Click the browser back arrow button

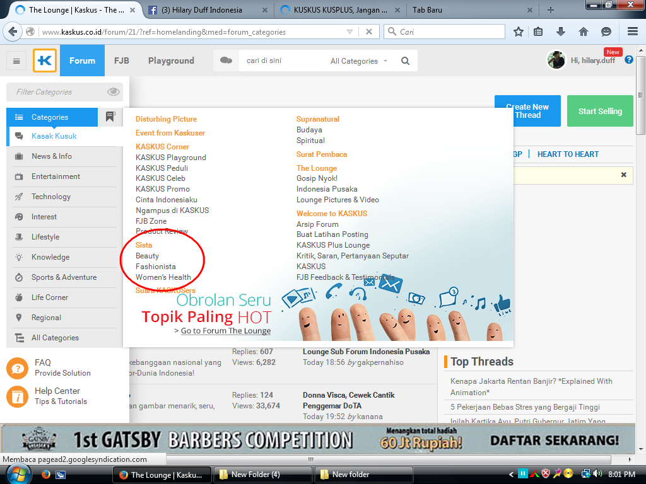tap(13, 32)
